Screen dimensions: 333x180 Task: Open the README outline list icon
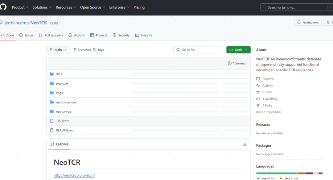[245, 144]
